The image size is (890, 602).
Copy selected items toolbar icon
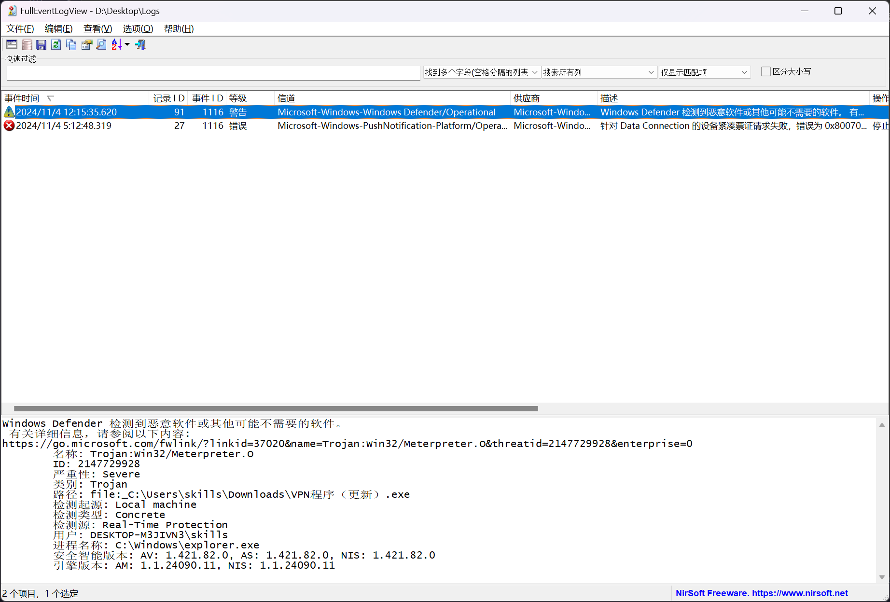(71, 45)
